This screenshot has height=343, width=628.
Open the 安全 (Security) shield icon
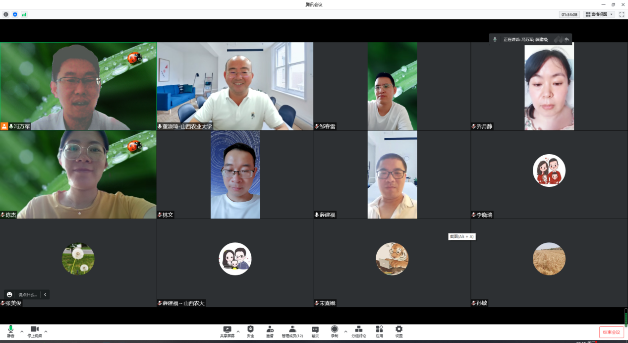250,331
